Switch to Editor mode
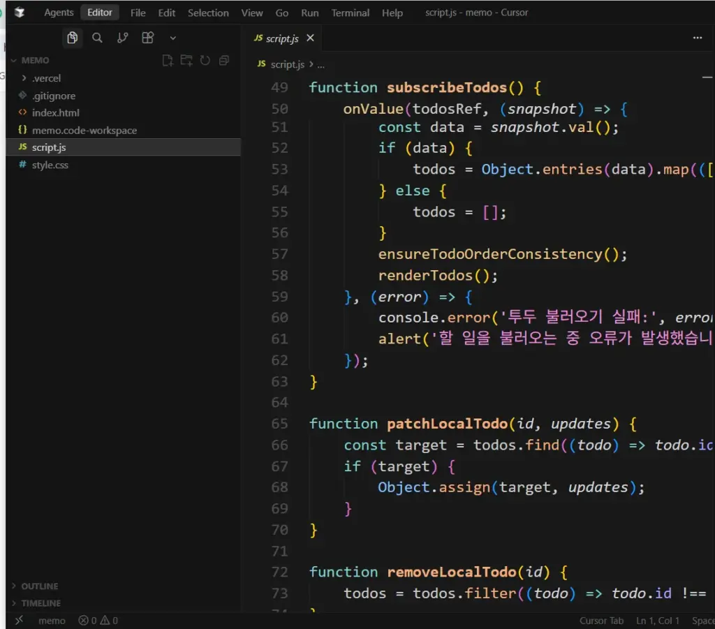 point(100,13)
